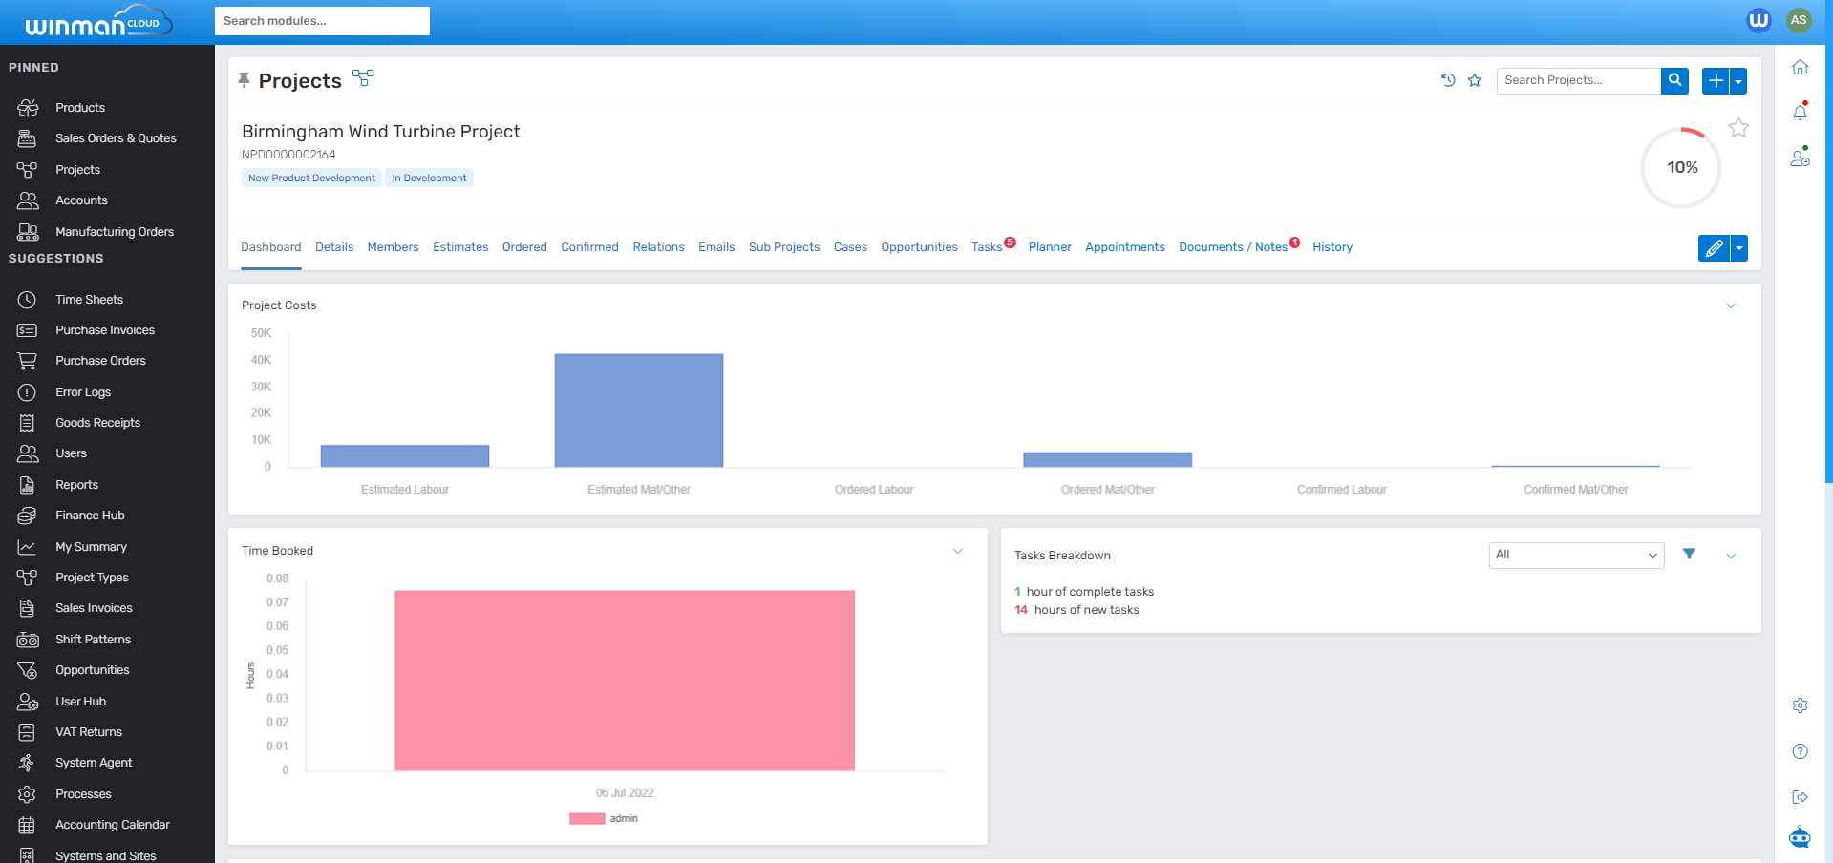Open the recent history icon near search
1833x863 pixels.
(x=1448, y=80)
